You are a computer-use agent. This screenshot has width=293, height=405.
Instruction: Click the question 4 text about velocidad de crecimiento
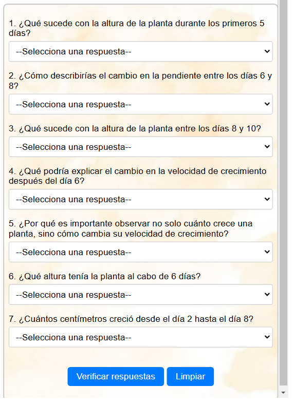pyautogui.click(x=138, y=176)
